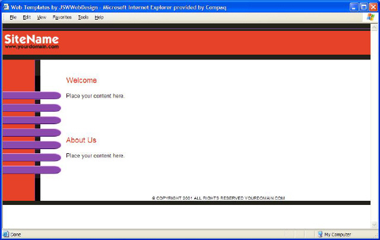
Task: Click the SiteName logo in the header
Action: tap(31, 39)
